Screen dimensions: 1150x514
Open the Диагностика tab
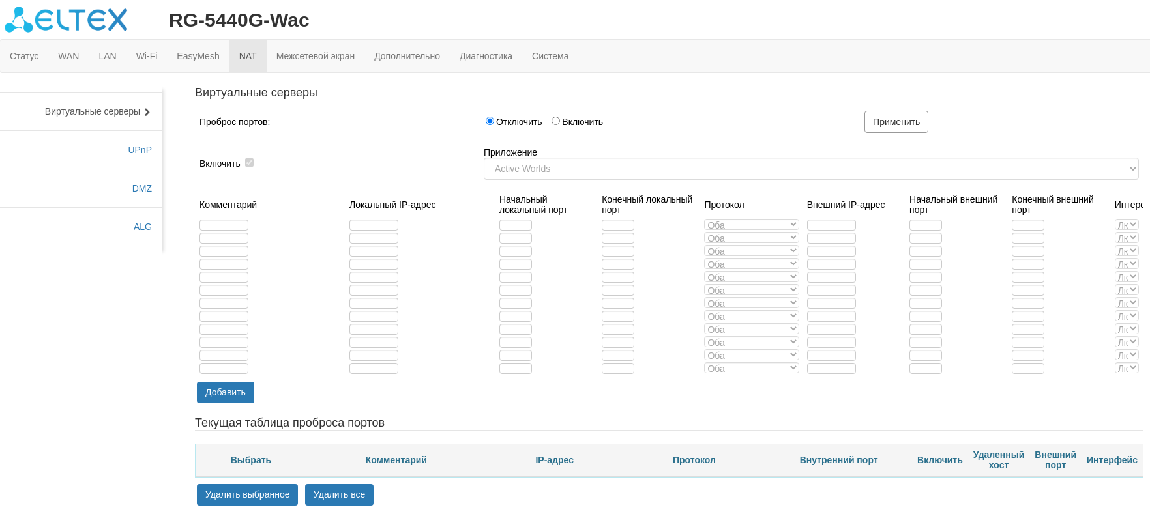(486, 56)
